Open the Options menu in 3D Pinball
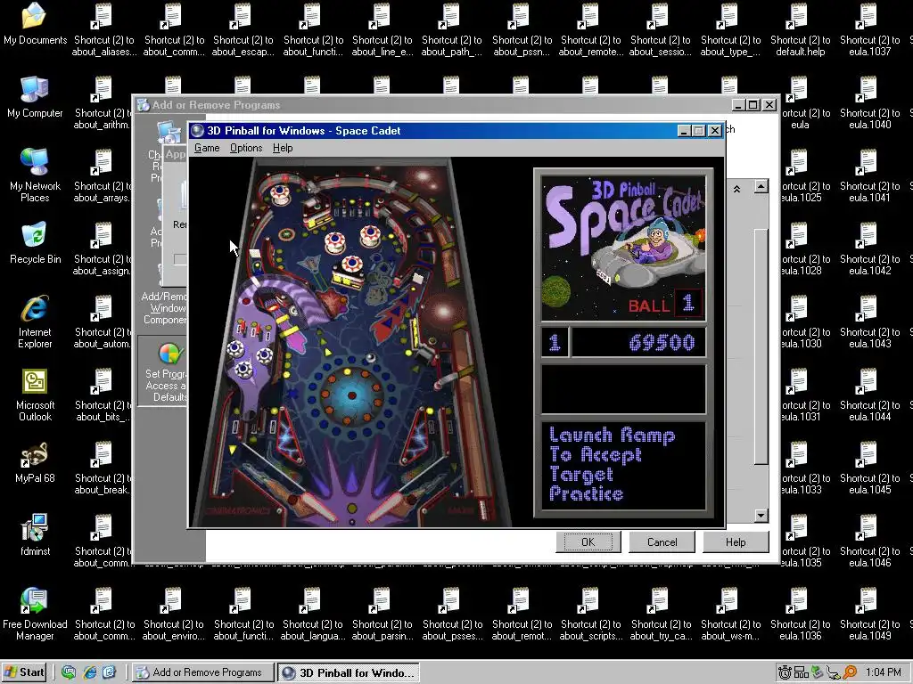 point(246,148)
